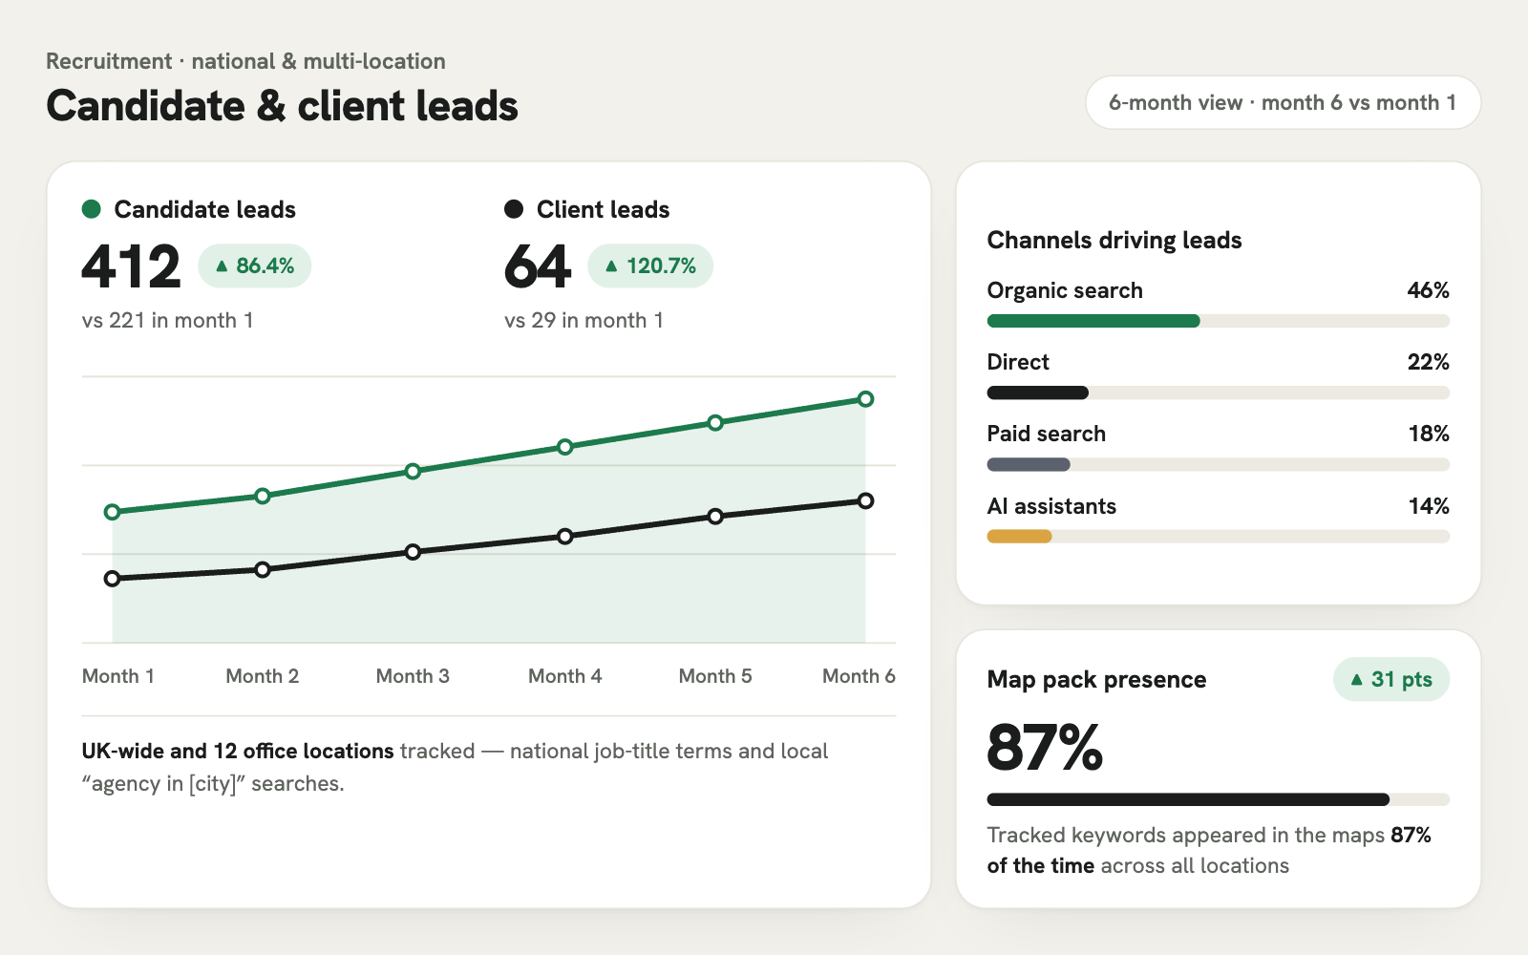
Task: Click the 'Month 3' axis label
Action: tap(413, 676)
